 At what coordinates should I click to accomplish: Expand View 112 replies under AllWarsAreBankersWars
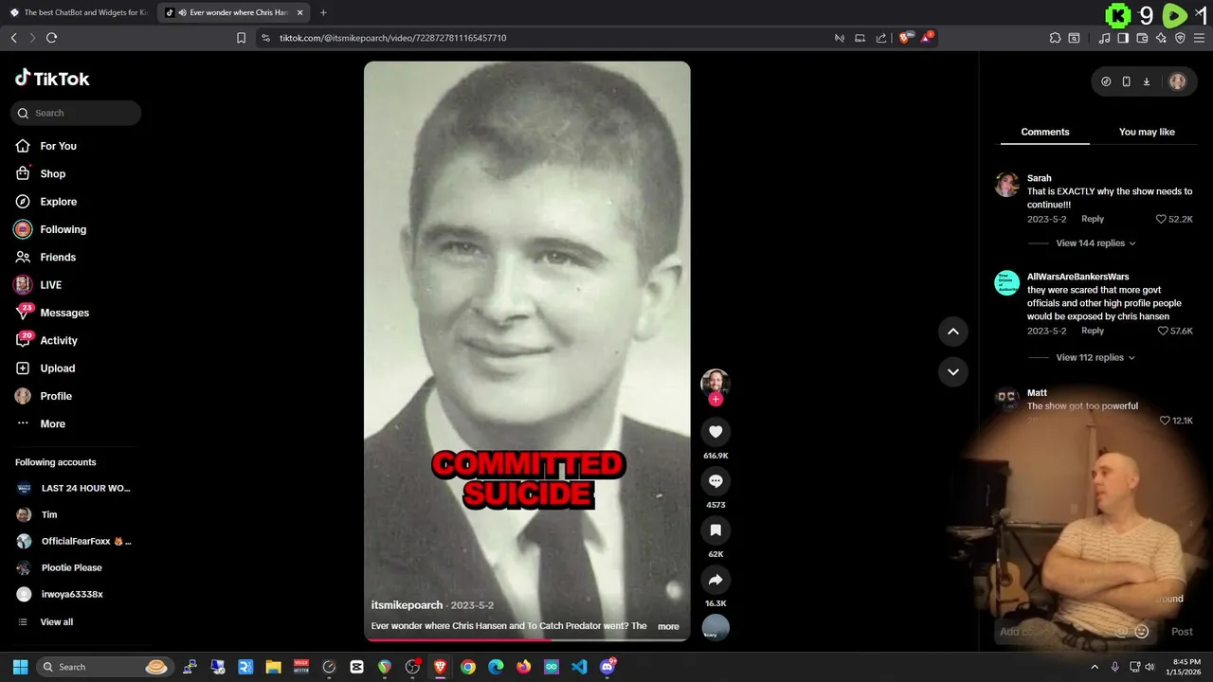pyautogui.click(x=1095, y=357)
